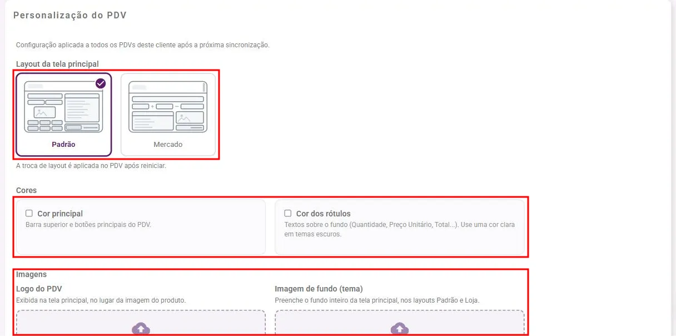Click the Personalização do PDV heading
676x336 pixels.
point(70,16)
